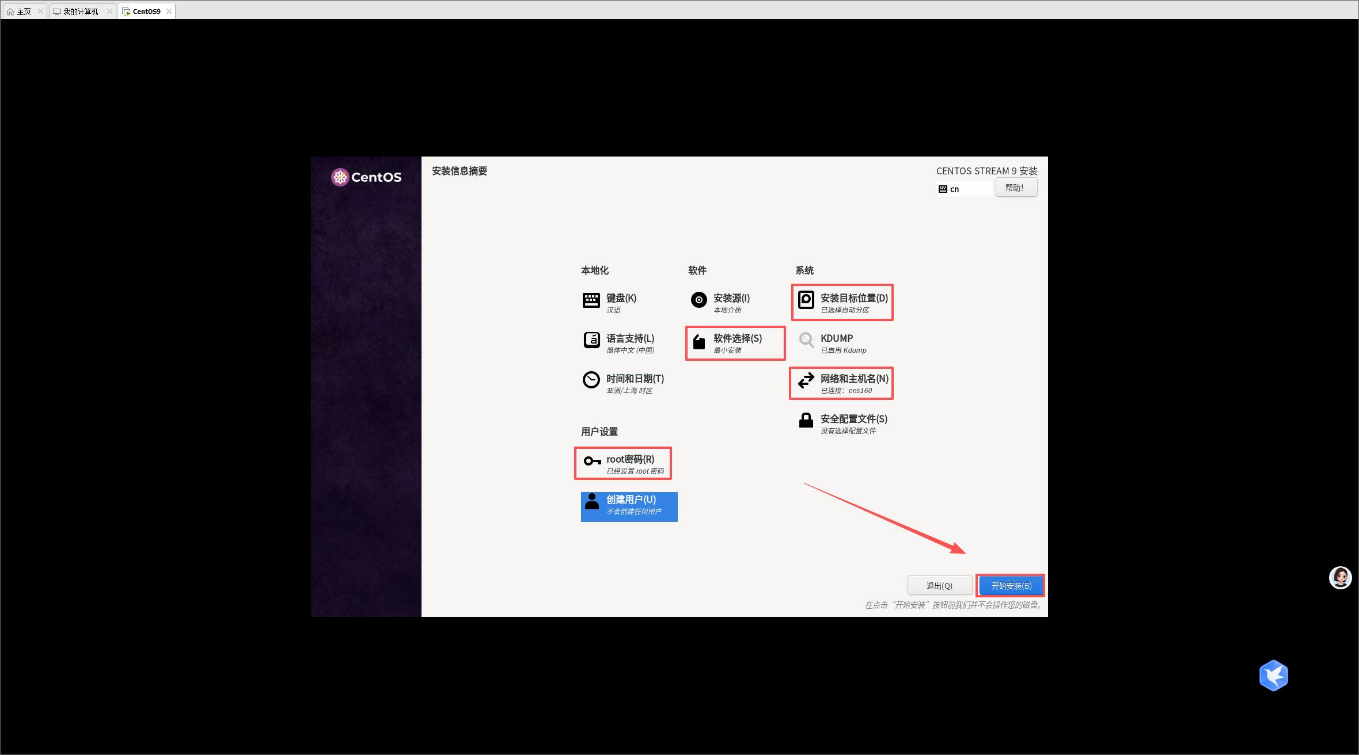Open the Security Profile (安全配置文件) lock icon
The image size is (1359, 755).
806,420
